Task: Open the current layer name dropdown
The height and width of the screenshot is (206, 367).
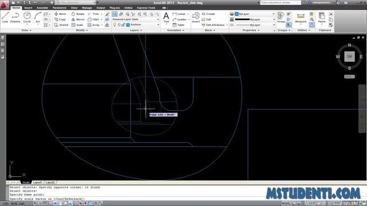Action: point(135,25)
